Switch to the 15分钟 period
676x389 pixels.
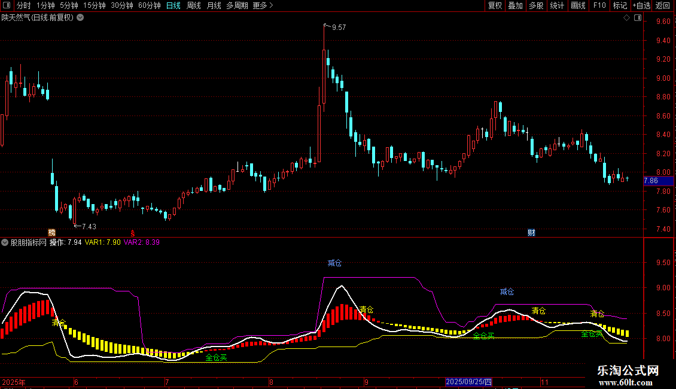pyautogui.click(x=95, y=5)
